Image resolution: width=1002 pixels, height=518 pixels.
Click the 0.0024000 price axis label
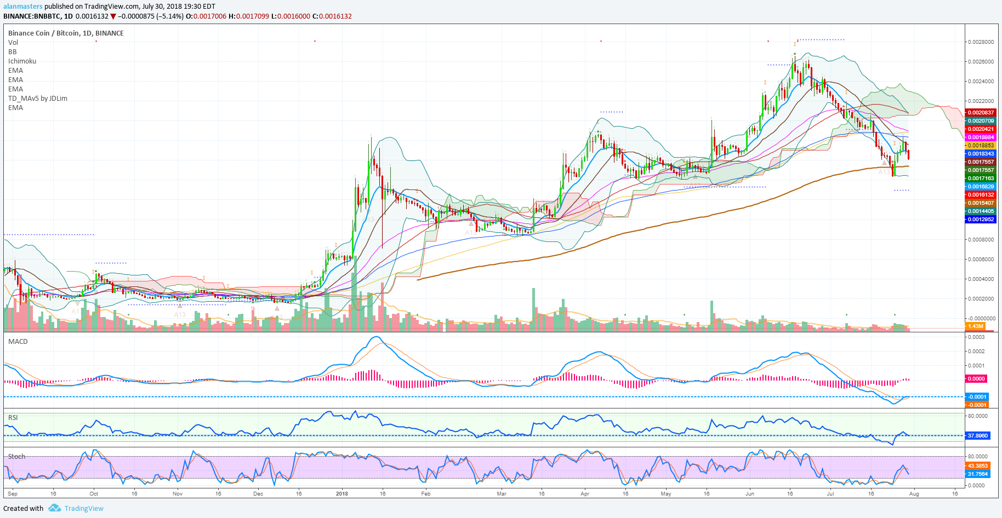[981, 82]
